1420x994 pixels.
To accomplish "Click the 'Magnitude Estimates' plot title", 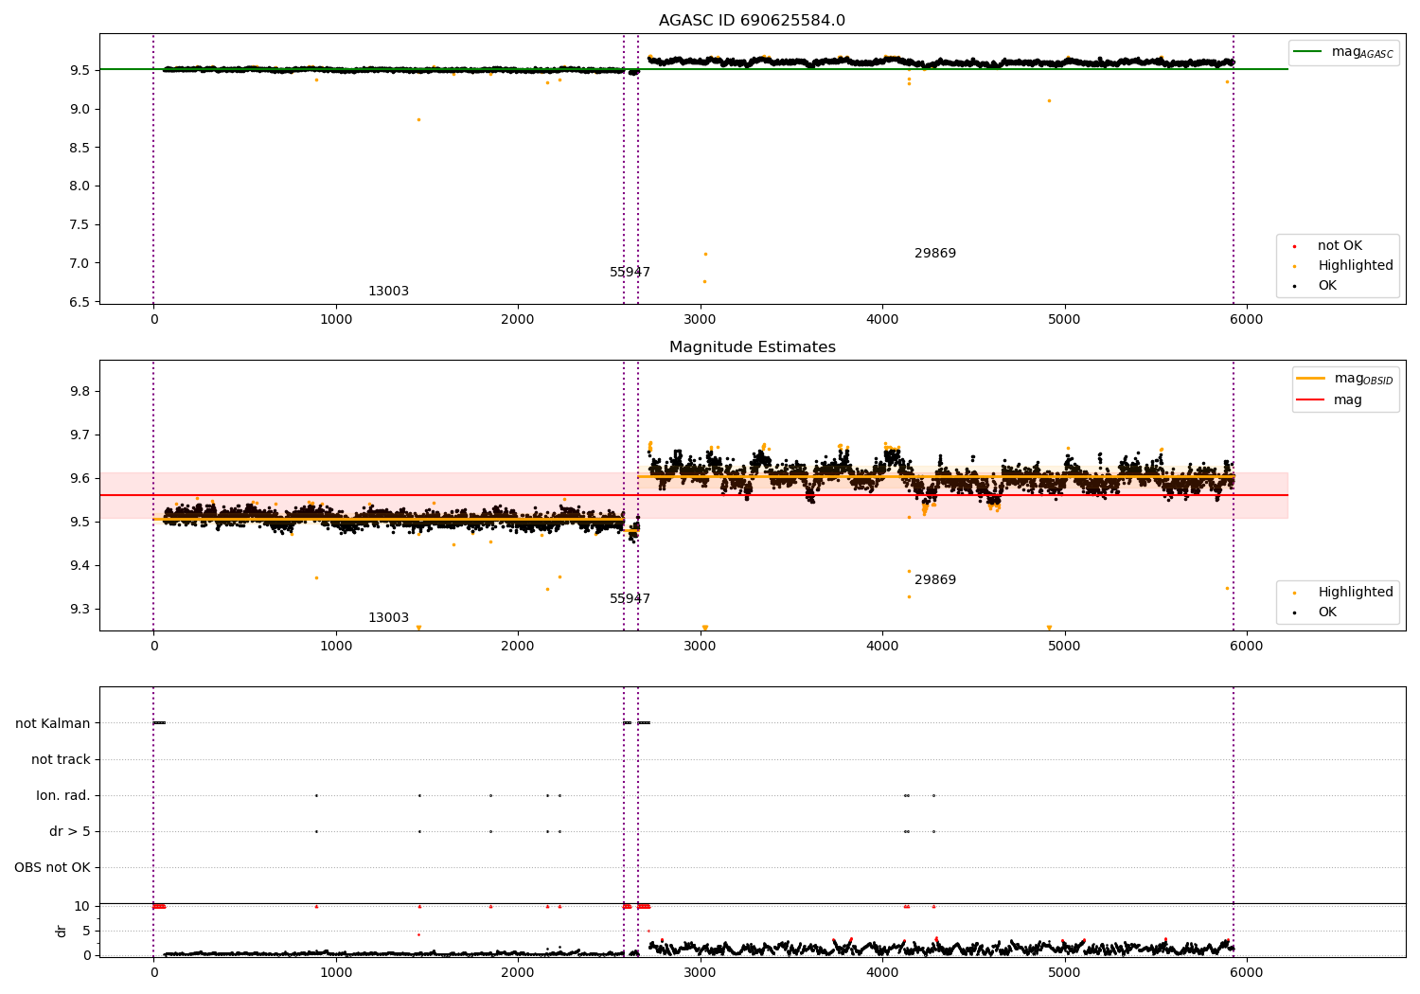I will pos(752,347).
